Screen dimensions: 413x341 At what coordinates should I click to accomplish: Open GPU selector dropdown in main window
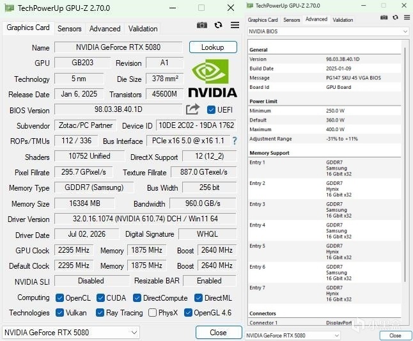click(x=70, y=333)
